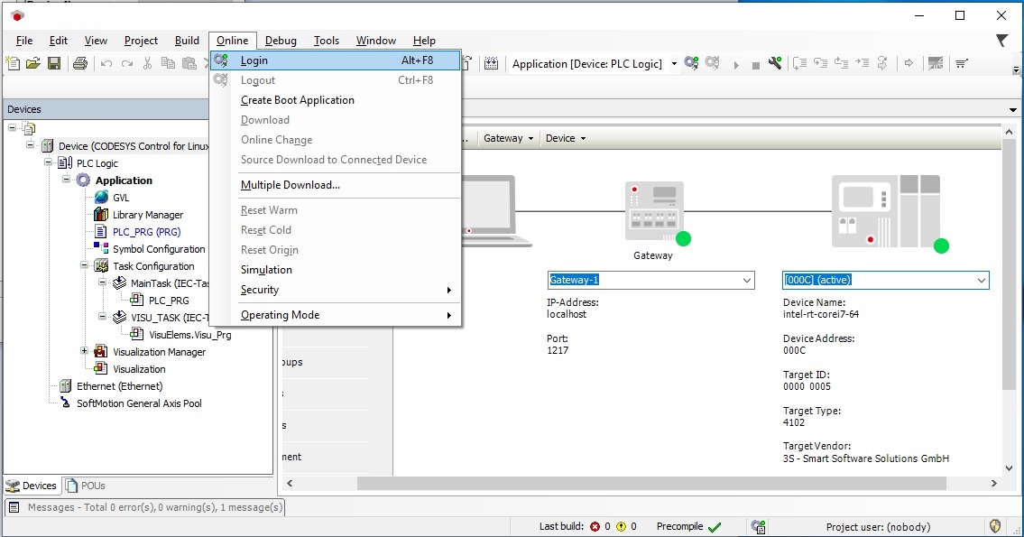The image size is (1024, 537).
Task: Click the Login gear icon beside the application selector
Action: coord(691,63)
